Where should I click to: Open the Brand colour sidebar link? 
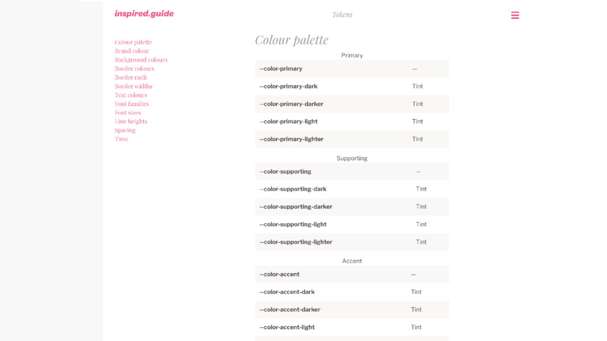[x=132, y=51]
